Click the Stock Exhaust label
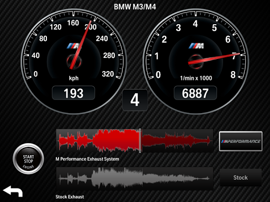The width and height of the screenshot is (270, 202). tap(70, 197)
